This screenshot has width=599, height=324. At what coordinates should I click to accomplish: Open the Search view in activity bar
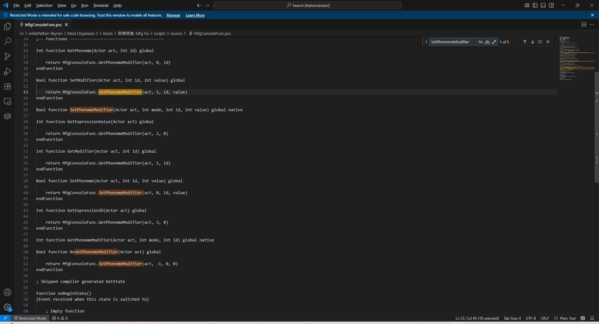(7, 41)
